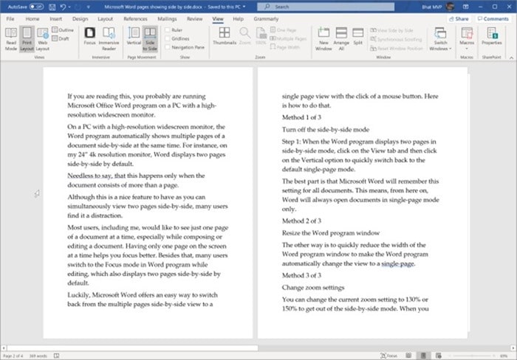The image size is (517, 360).
Task: Click right arrow of horizontal scrollbar
Action: click(513, 347)
